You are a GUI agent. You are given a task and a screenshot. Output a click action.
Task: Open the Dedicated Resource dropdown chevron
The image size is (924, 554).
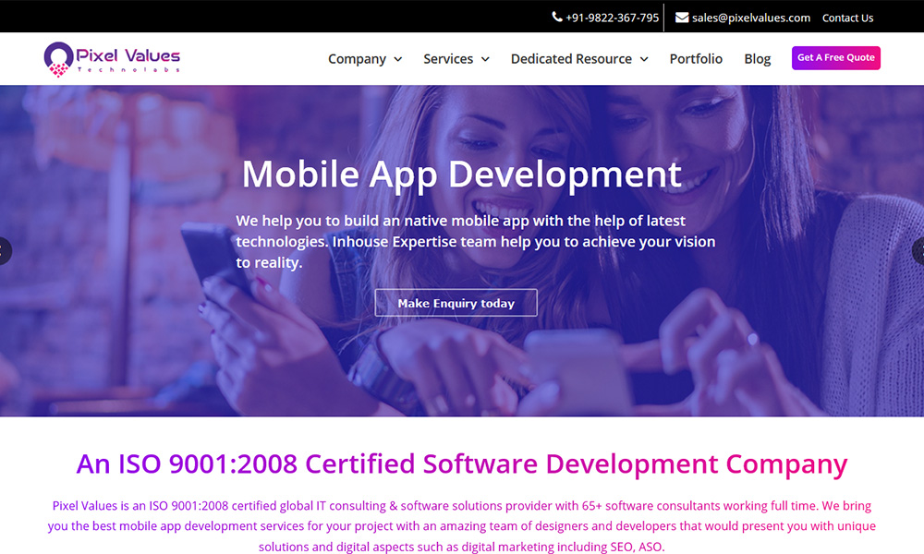(x=644, y=59)
